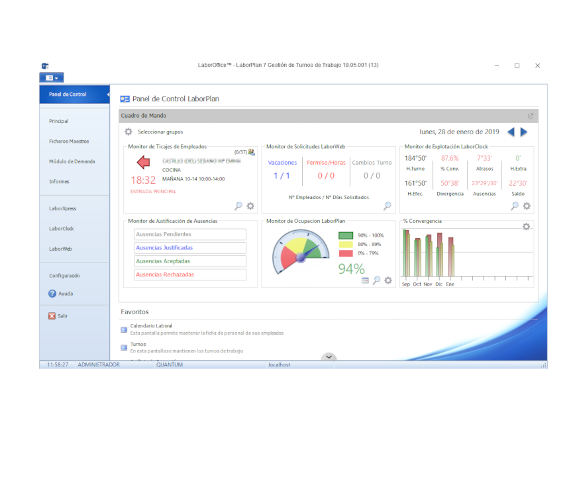
Task: Select Ausencias Rechazadas row
Action: (190, 274)
